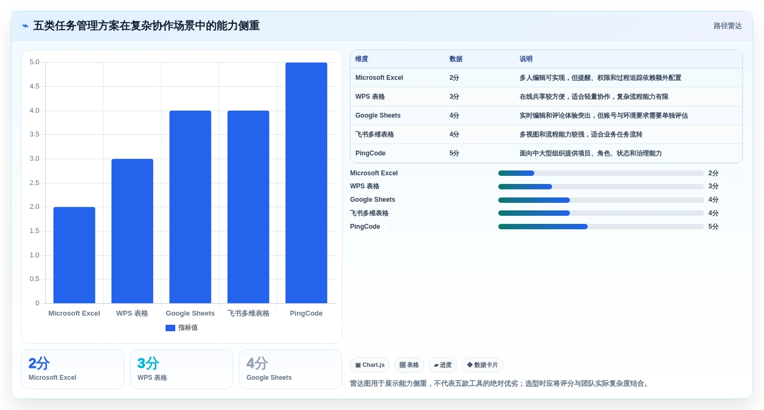Open the 2分 Microsoft Excel card
This screenshot has width=764, height=410.
point(73,369)
